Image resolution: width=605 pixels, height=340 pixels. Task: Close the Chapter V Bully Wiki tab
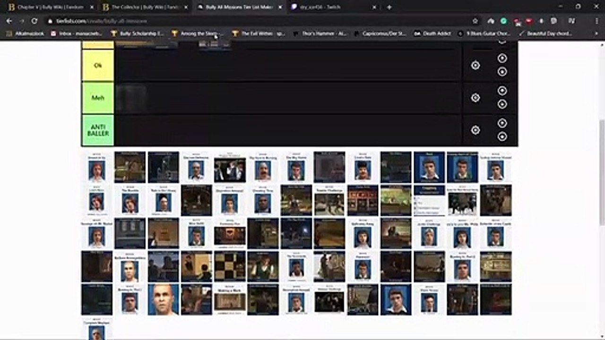click(x=91, y=7)
